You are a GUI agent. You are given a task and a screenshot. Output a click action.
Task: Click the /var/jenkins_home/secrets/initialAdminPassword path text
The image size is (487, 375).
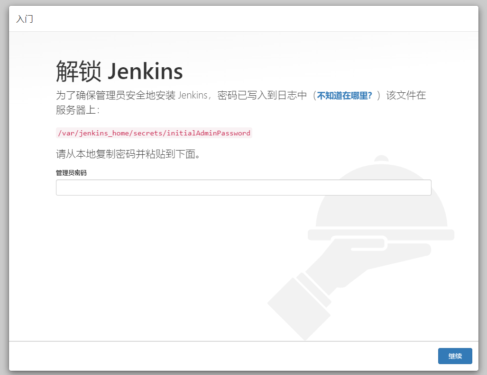pos(154,133)
